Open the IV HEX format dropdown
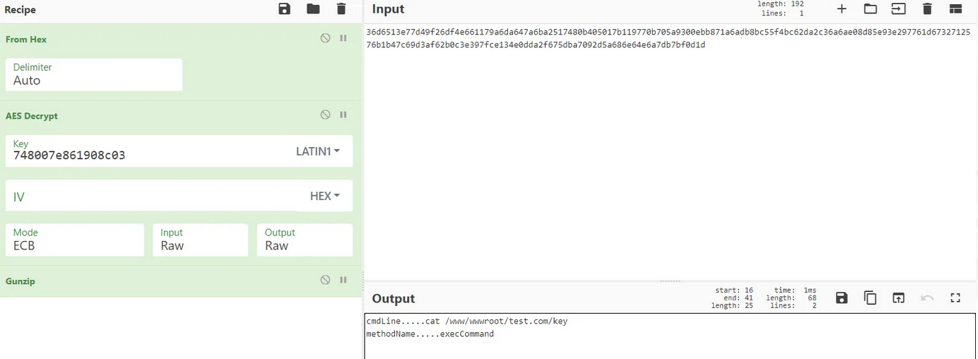Screen dimensions: 978x359 [x=324, y=196]
